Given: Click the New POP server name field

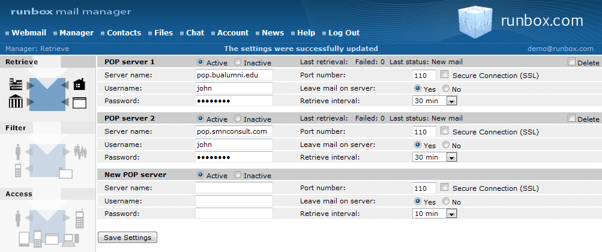Looking at the screenshot, I should click(x=233, y=188).
